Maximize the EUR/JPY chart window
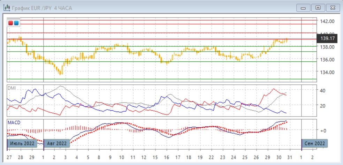Viewport: 343px width, 165px height. pyautogui.click(x=318, y=7)
